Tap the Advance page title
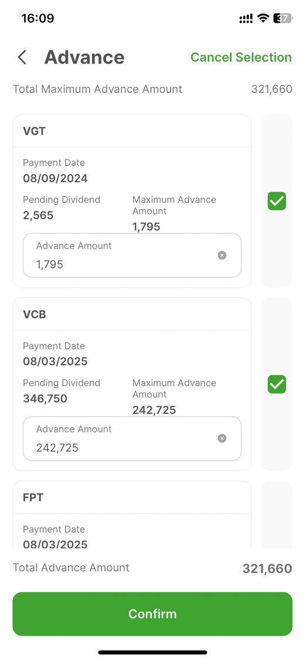 pyautogui.click(x=84, y=58)
